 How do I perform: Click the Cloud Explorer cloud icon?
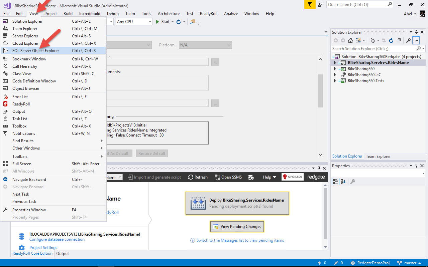5,43
